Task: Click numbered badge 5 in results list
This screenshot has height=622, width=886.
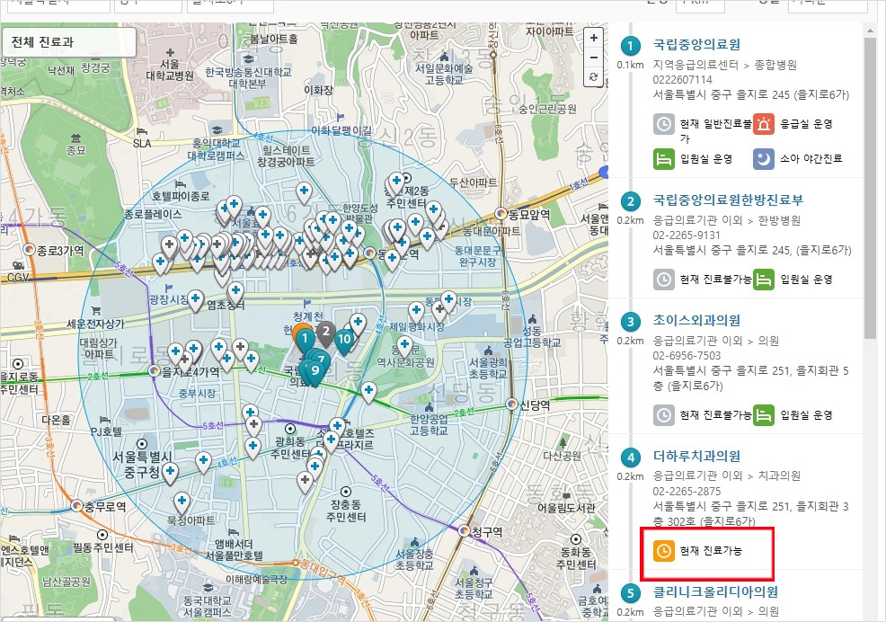Action: click(631, 594)
